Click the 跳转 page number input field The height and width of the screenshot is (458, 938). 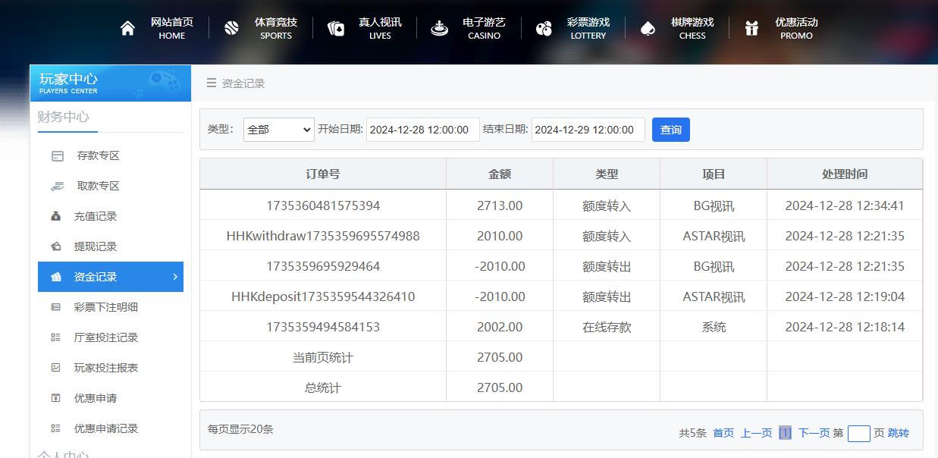(859, 433)
